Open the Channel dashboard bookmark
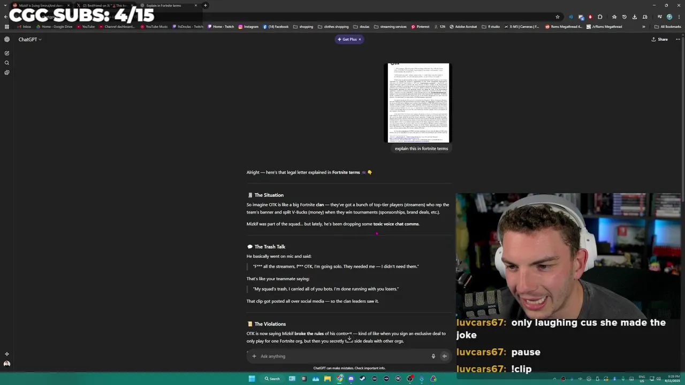685x385 pixels. [x=117, y=27]
